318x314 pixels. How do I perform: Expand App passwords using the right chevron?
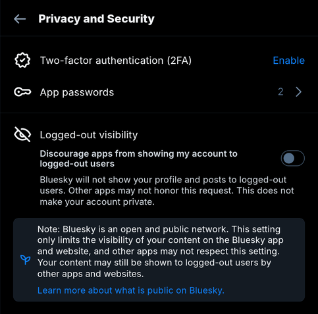coord(298,92)
